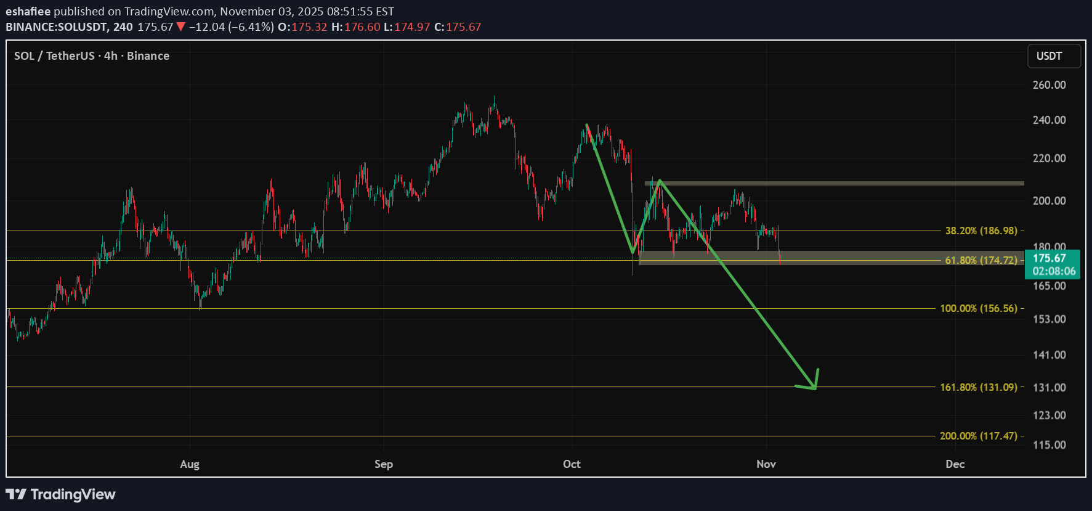Select the 100.00% (156.56) Fibonacci label
This screenshot has height=511, width=1092.
coord(978,308)
